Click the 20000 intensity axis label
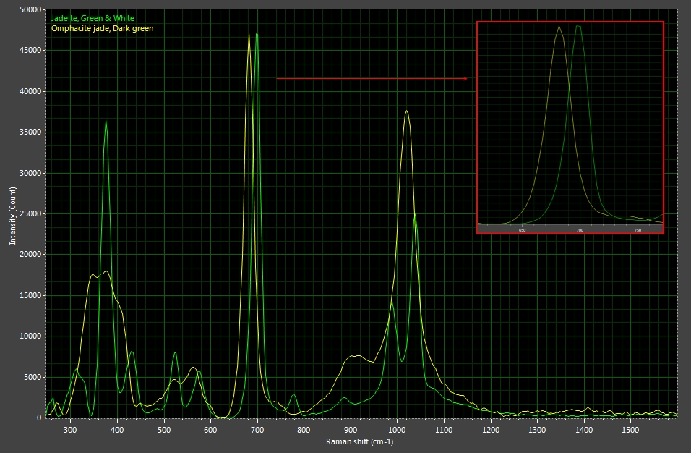This screenshot has height=453, width=691. click(x=31, y=255)
